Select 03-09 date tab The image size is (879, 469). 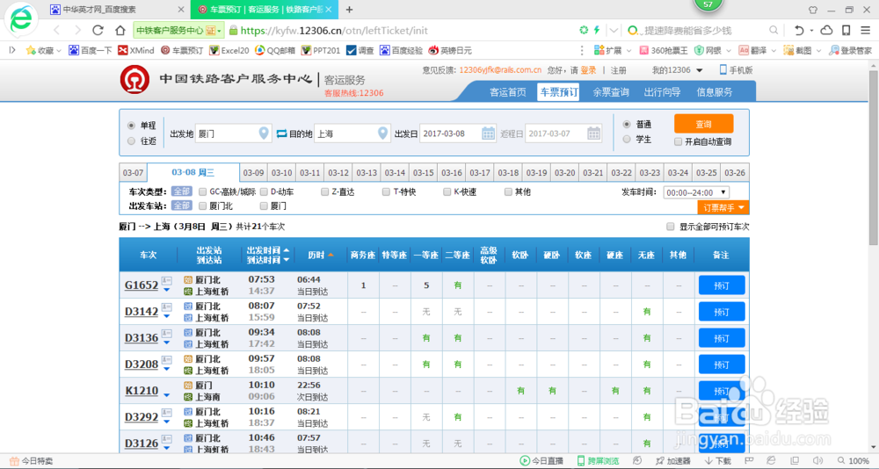pos(253,173)
